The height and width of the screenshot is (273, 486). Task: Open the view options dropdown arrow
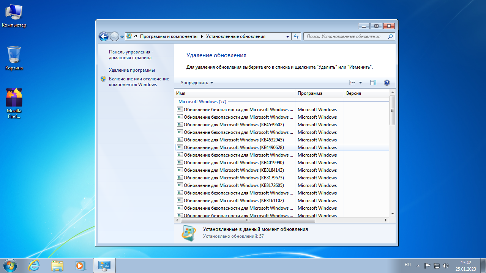(360, 83)
